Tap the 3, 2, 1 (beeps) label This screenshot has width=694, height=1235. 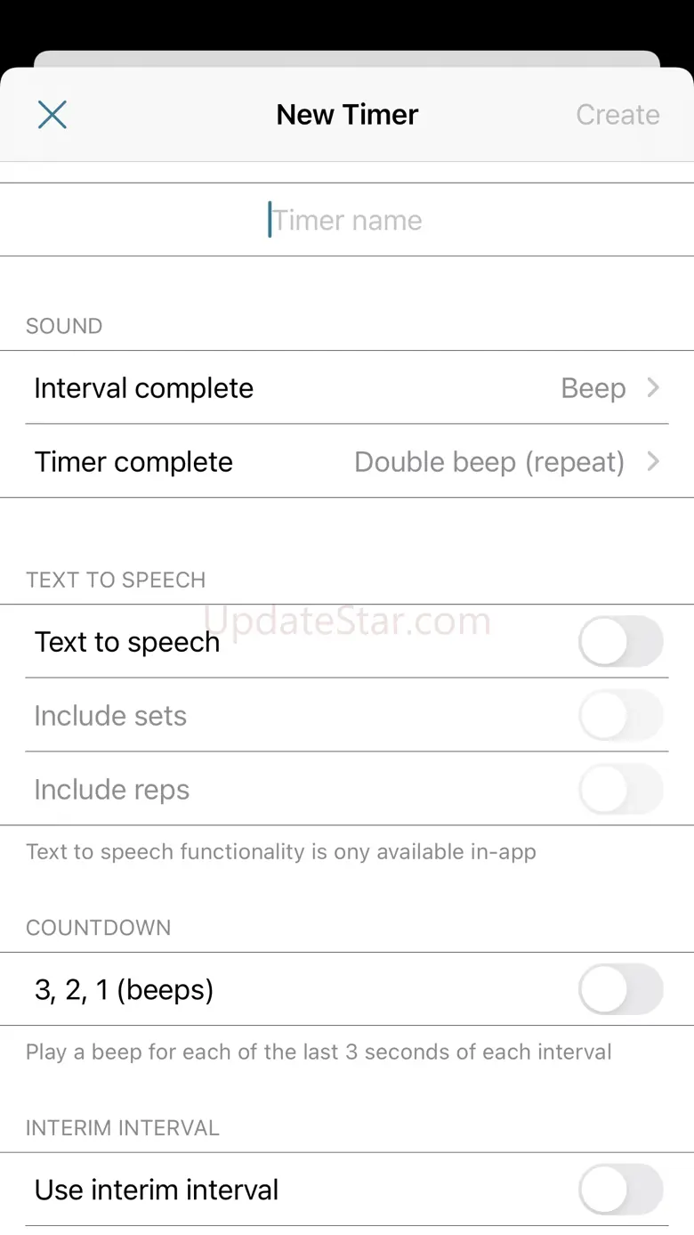point(124,990)
